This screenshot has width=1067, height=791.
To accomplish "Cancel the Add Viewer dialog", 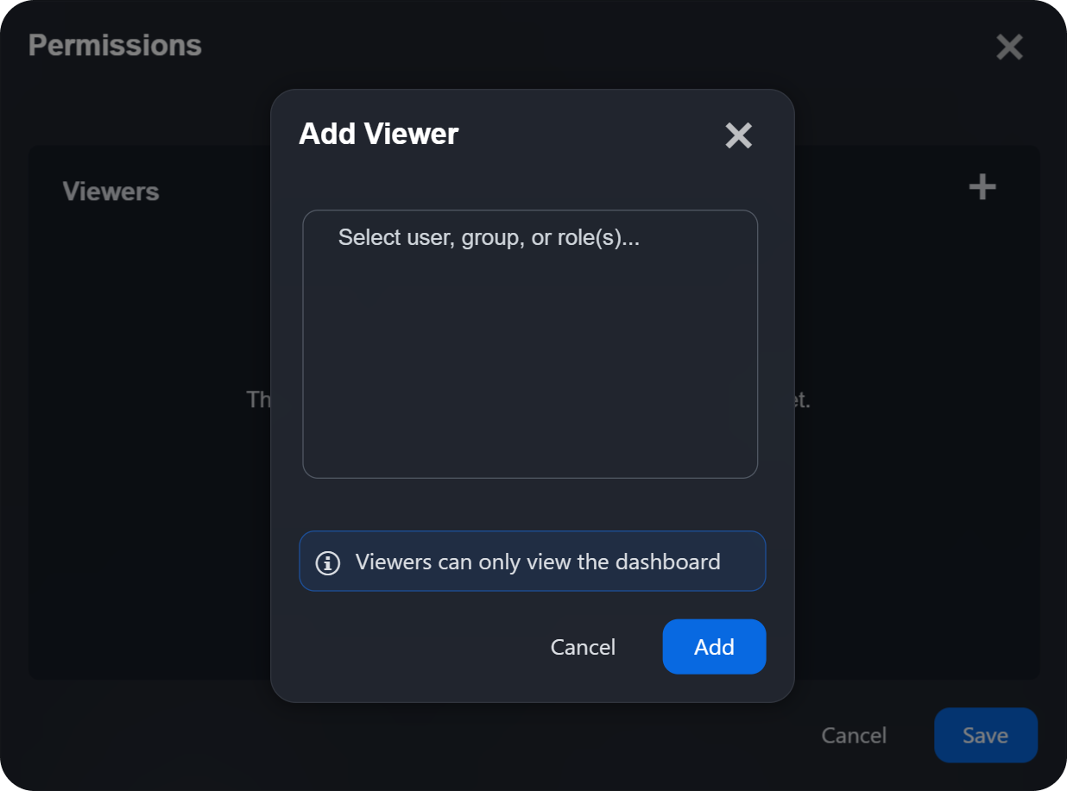I will (583, 647).
